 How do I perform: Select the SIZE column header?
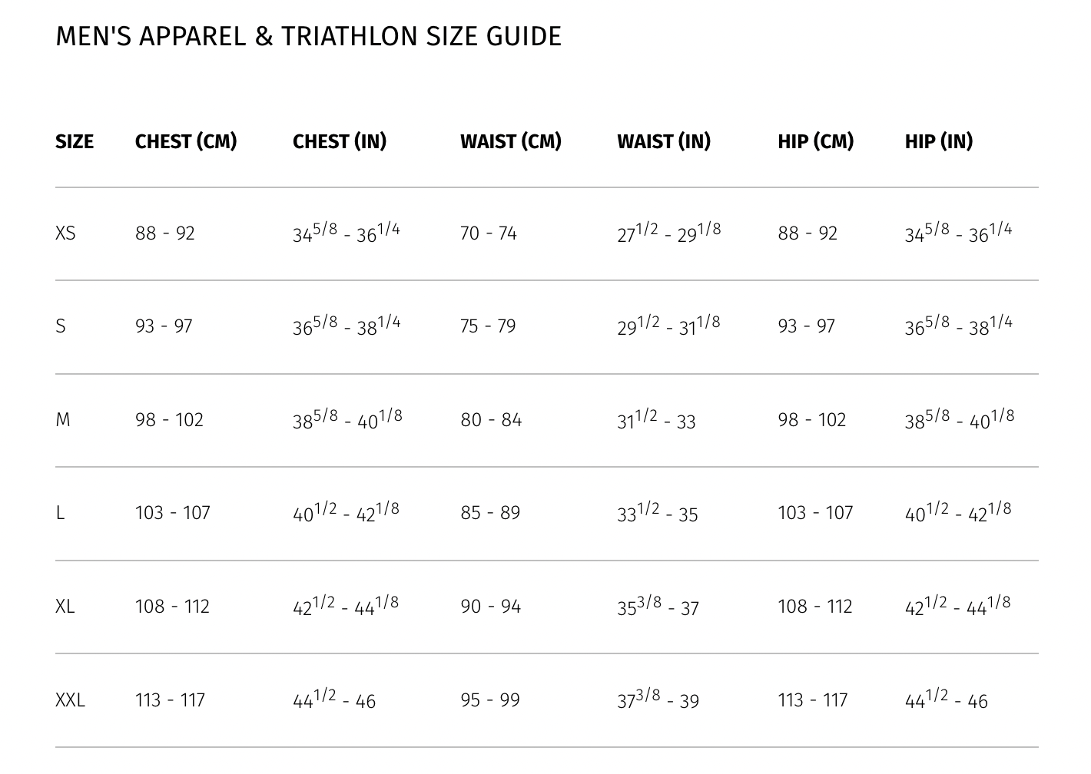click(75, 142)
